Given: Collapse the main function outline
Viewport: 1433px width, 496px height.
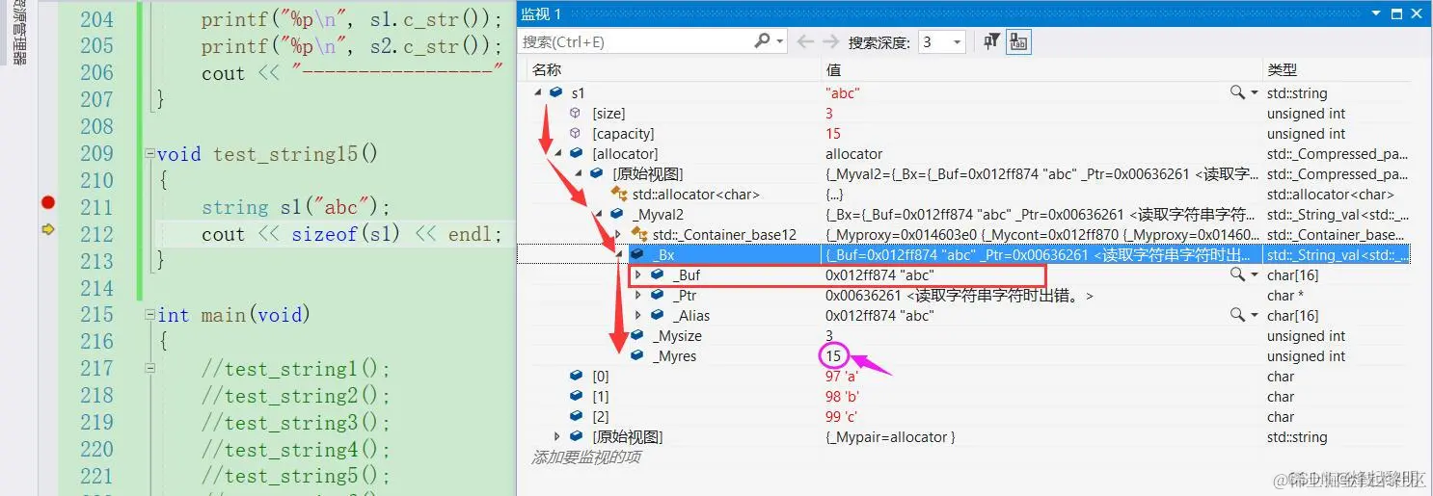Looking at the screenshot, I should (x=149, y=316).
